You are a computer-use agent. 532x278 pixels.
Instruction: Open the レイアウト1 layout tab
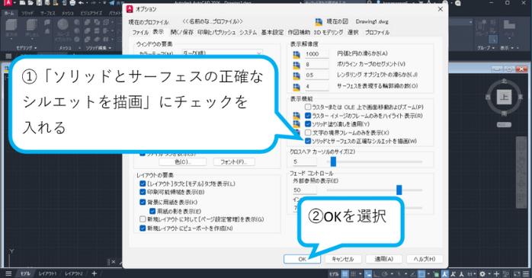tap(47, 273)
